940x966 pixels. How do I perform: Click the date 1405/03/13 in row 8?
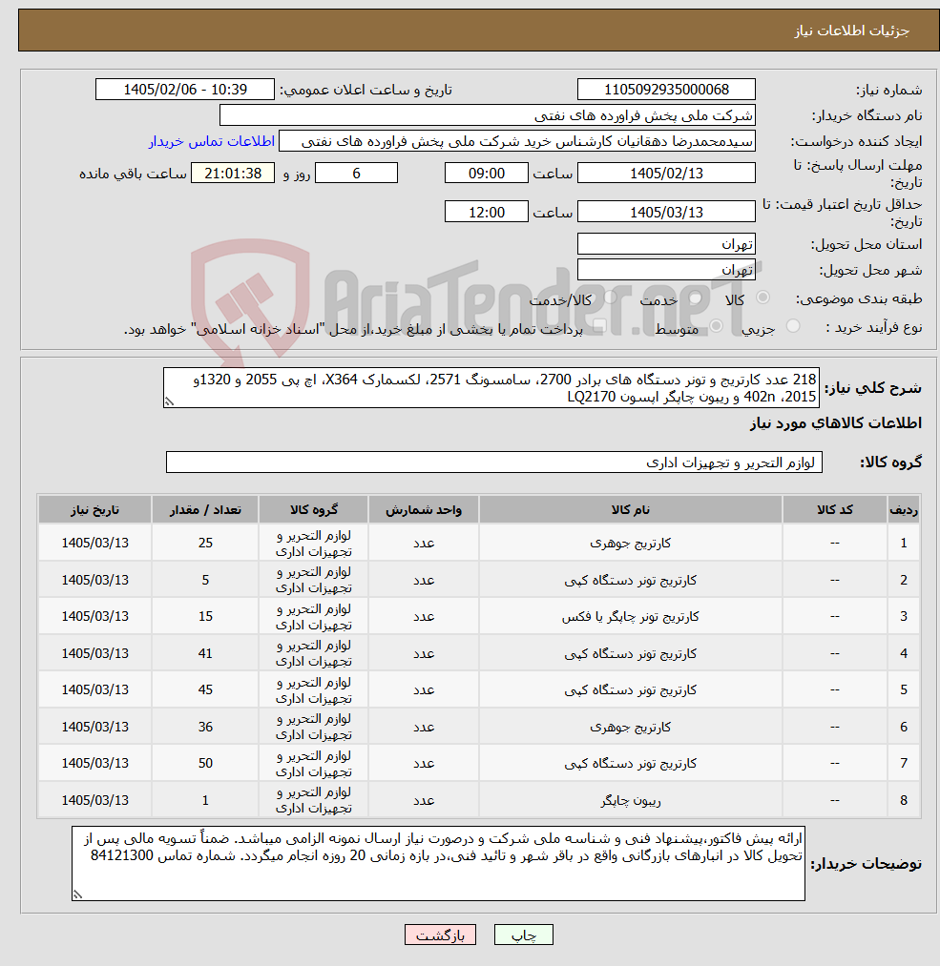click(x=94, y=800)
